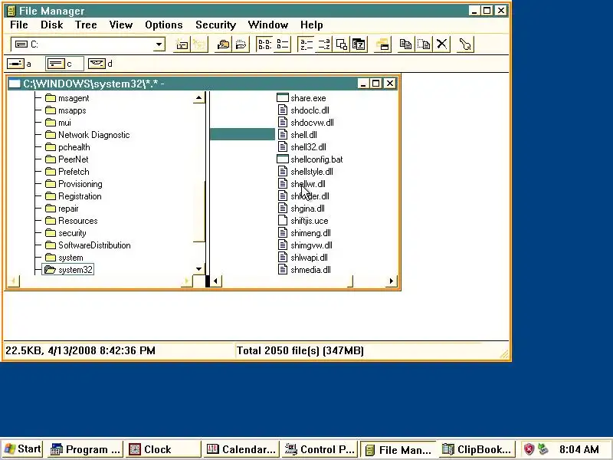The image size is (613, 460).
Task: Click the Start button
Action: [22, 449]
